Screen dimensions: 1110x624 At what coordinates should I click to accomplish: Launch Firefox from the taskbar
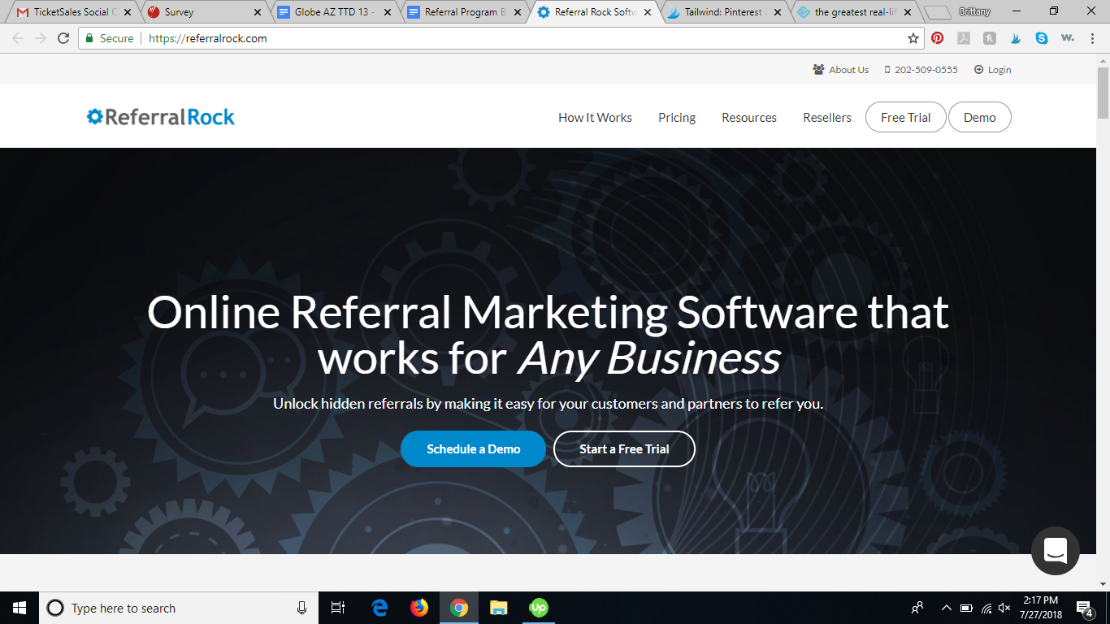pos(419,608)
